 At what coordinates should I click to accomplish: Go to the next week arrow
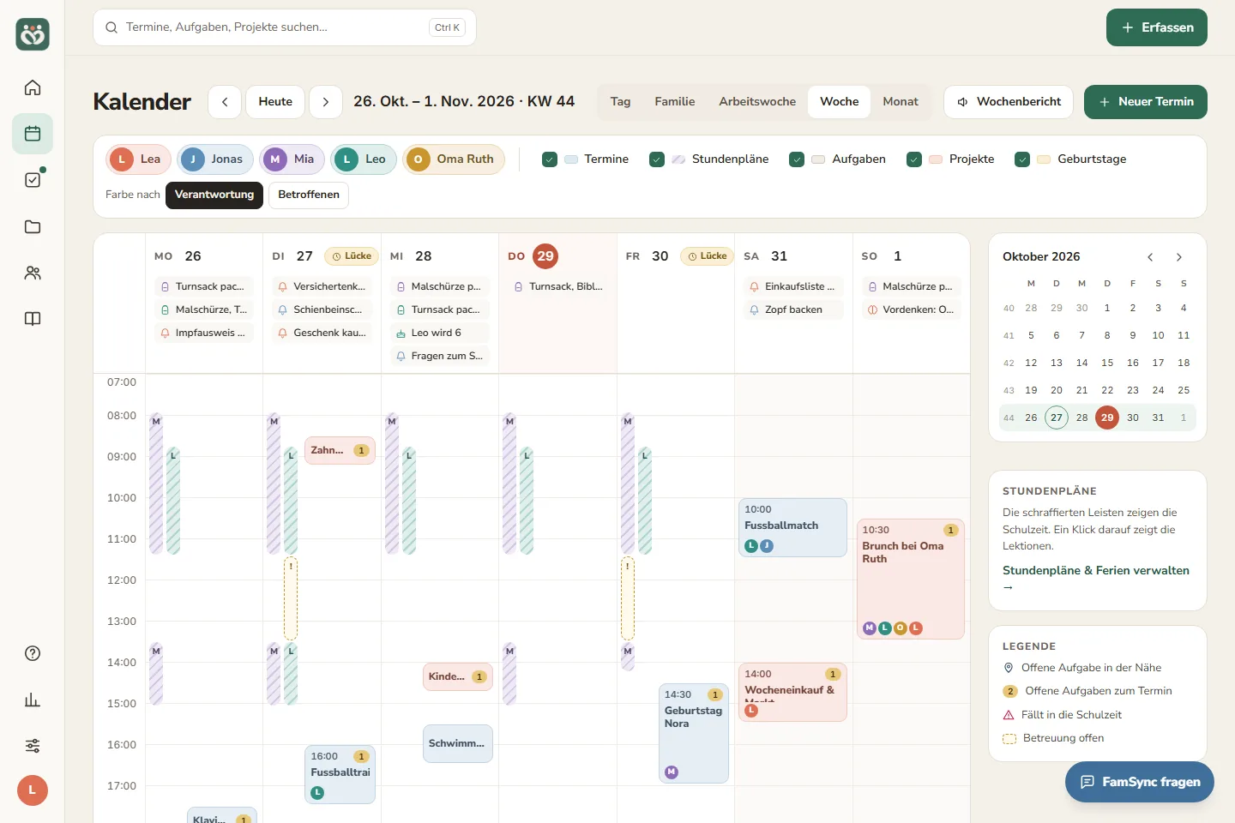pos(326,101)
